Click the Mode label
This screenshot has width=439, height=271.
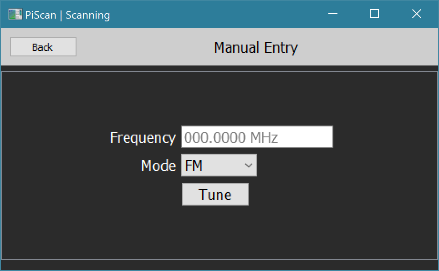coord(158,166)
